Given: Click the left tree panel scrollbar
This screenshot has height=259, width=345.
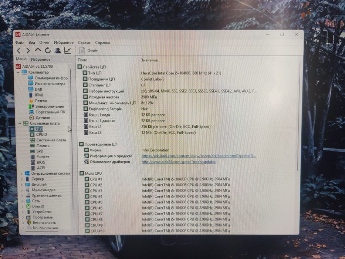Looking at the screenshot, I should (x=71, y=139).
